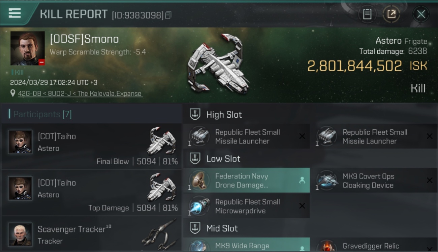The image size is (438, 252).
Task: Click the Federation Navy Drone Damage module
Action: tap(247, 180)
